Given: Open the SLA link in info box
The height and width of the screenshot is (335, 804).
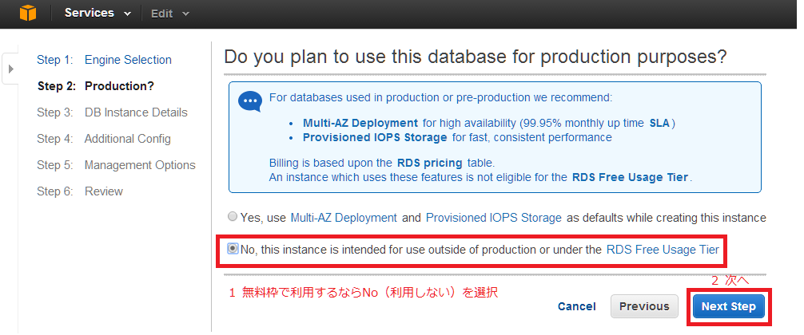Looking at the screenshot, I should 659,123.
